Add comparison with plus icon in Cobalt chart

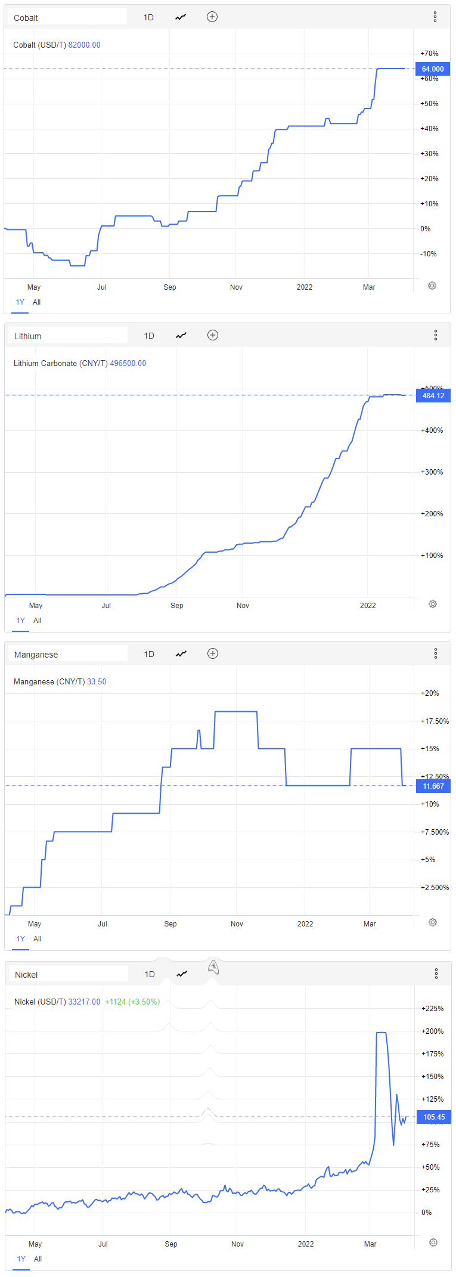point(212,17)
